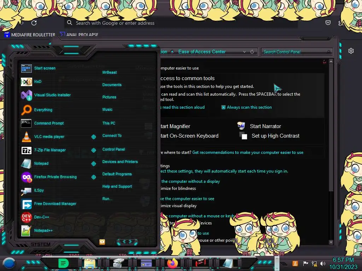
Task: Click the Start Narrator icon
Action: point(241,126)
